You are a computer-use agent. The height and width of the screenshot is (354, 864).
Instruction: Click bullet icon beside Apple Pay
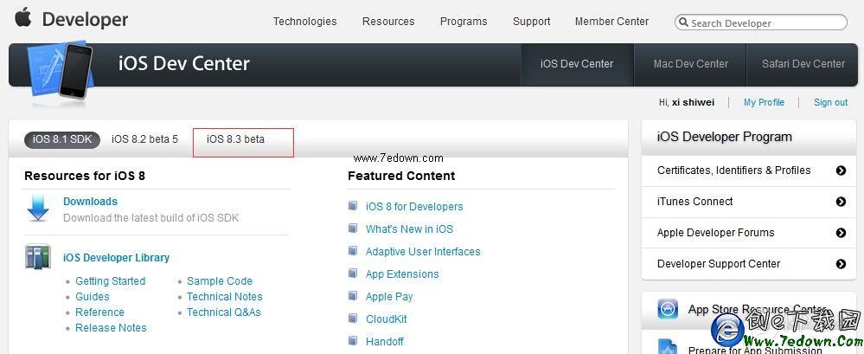point(353,296)
